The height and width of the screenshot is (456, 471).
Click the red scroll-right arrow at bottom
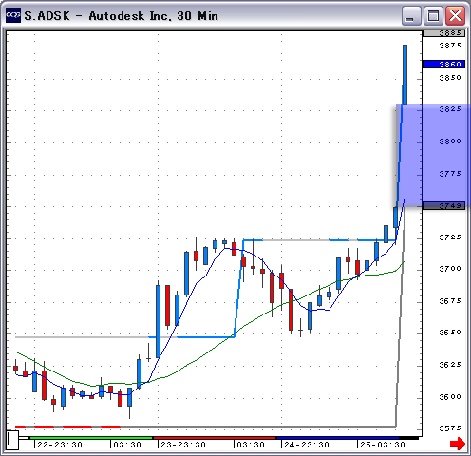click(x=458, y=443)
